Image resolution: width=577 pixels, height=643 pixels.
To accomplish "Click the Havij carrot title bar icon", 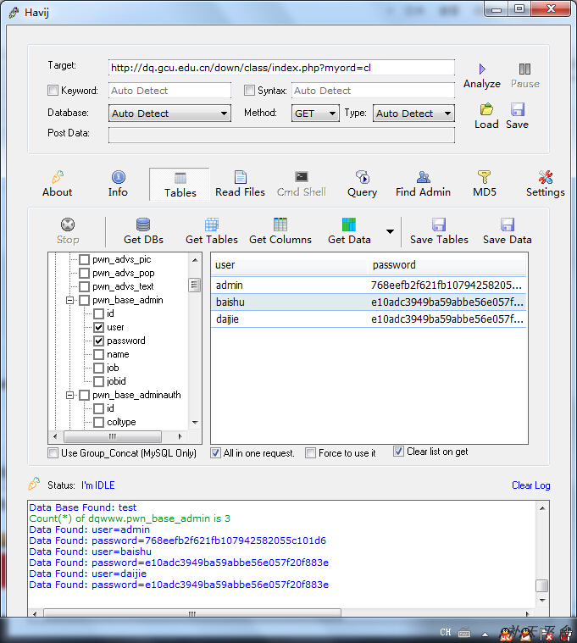I will [x=14, y=13].
